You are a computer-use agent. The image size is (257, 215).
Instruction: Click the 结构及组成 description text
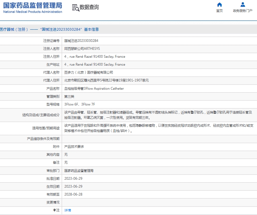158,115
